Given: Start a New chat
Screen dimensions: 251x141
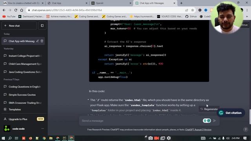Looking at the screenshot, I should [19, 25].
